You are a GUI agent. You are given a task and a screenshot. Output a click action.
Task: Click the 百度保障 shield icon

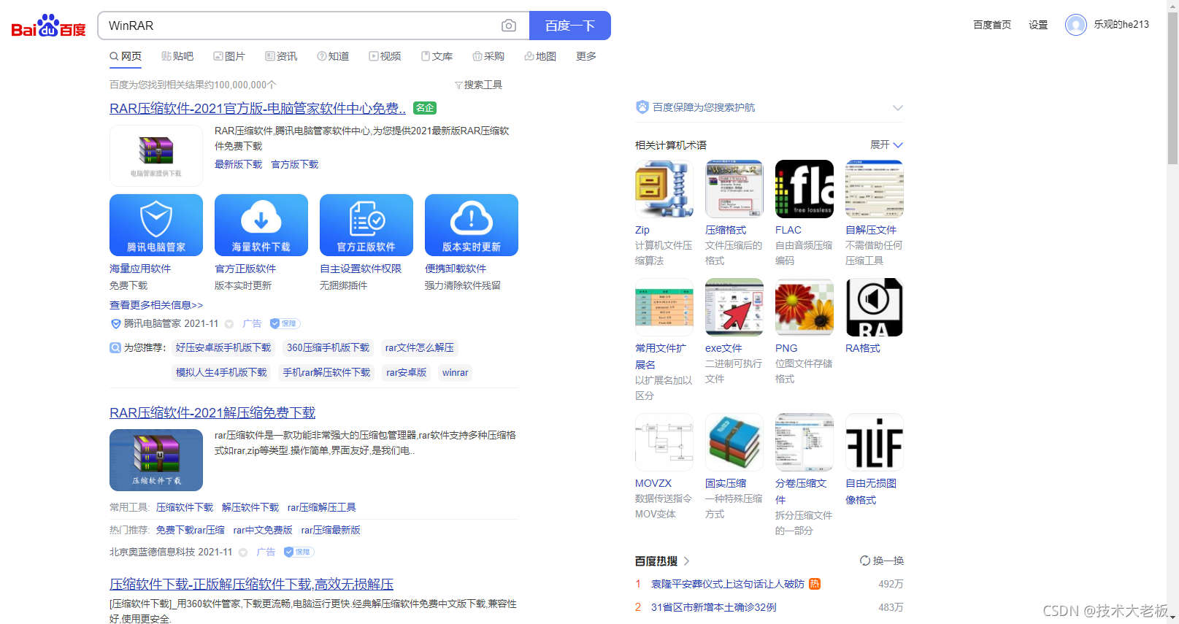642,107
